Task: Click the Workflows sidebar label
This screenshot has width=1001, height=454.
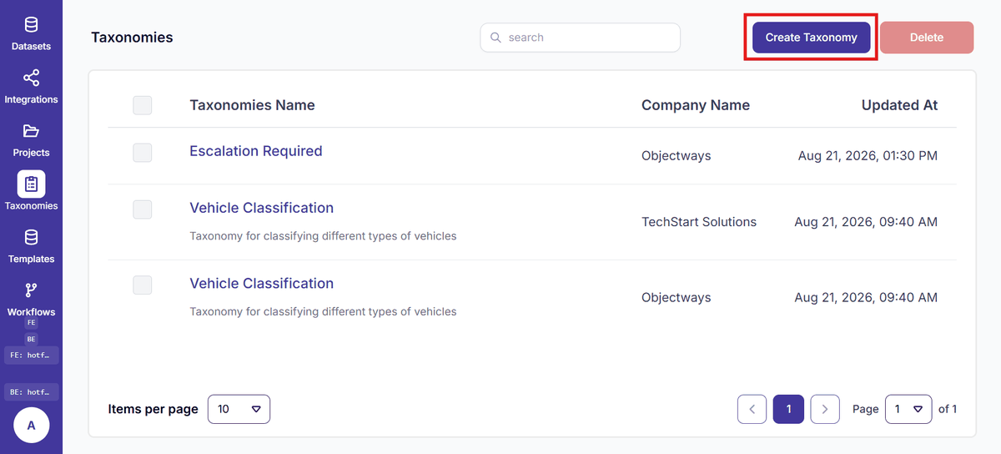Action: 31,312
